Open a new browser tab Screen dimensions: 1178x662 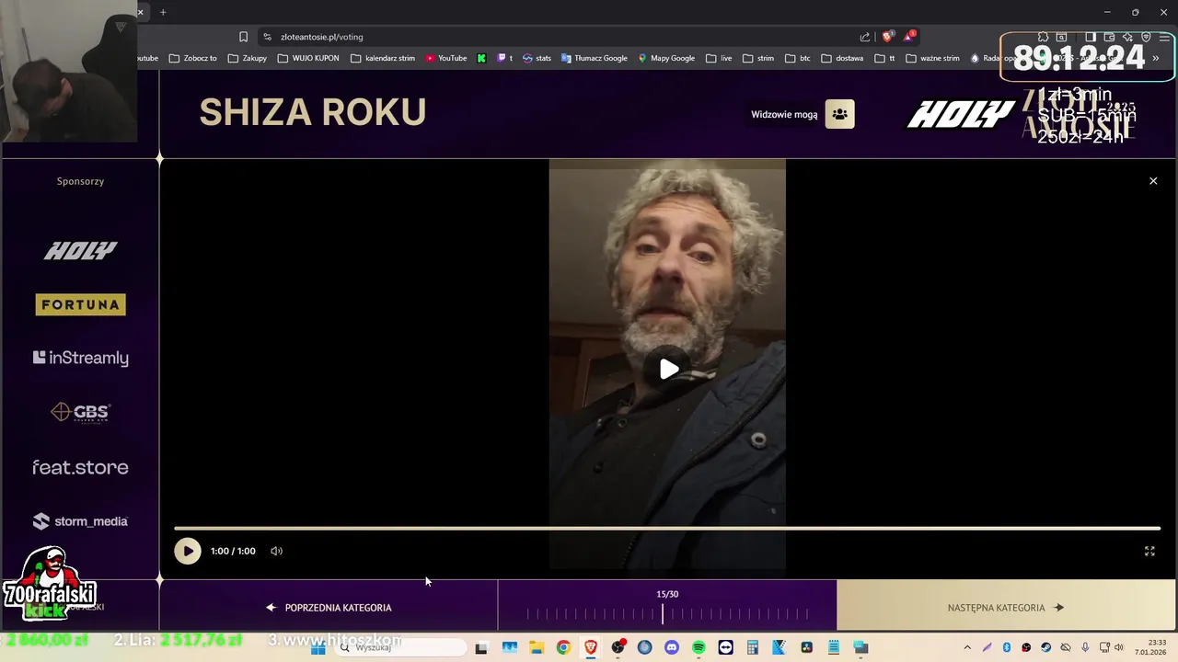pyautogui.click(x=163, y=12)
